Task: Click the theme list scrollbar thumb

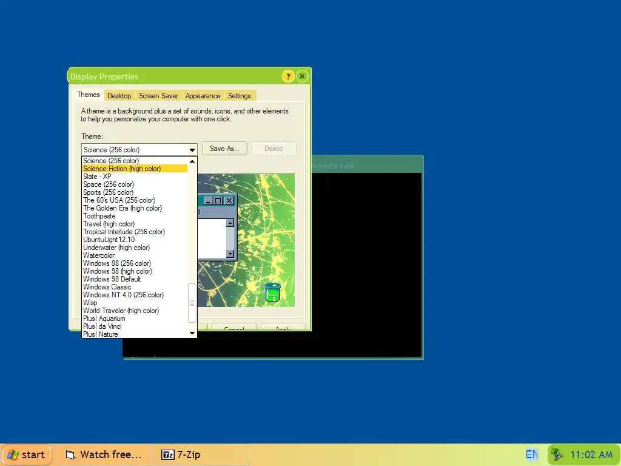Action: click(192, 303)
